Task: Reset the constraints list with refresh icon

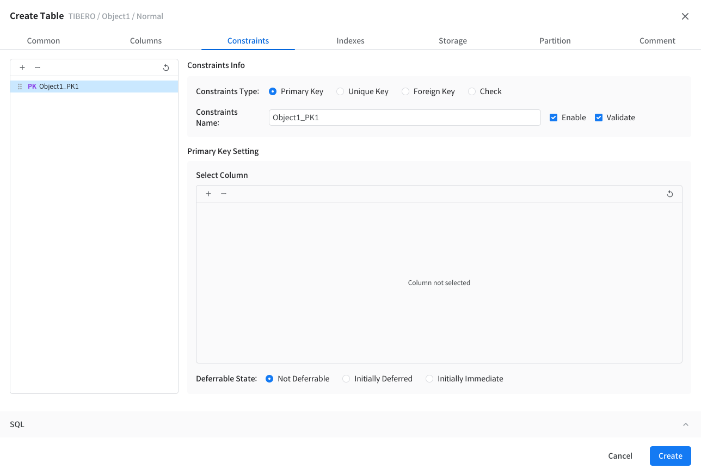Action: pos(166,68)
